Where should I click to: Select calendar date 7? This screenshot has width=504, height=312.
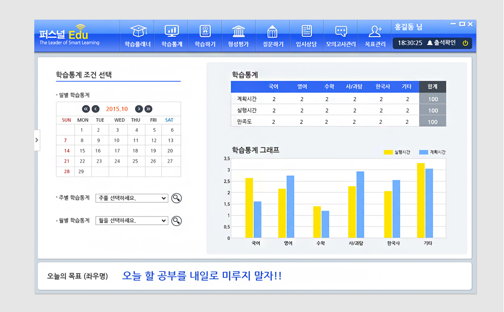tap(65, 140)
